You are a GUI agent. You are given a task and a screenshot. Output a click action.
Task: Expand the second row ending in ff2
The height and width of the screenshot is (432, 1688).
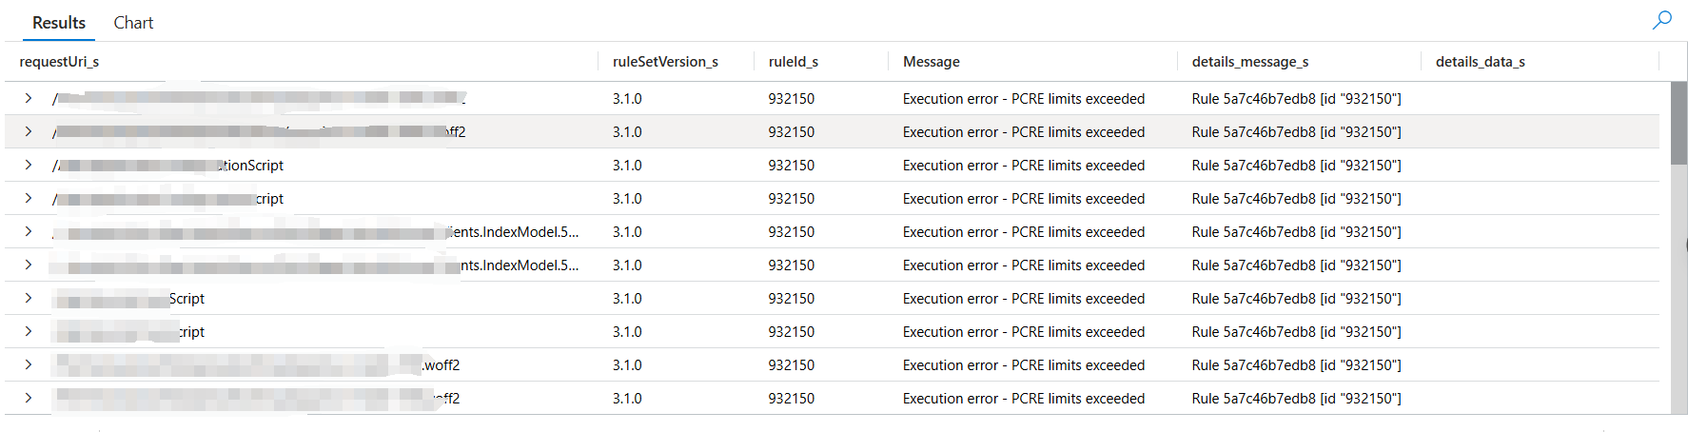click(29, 131)
